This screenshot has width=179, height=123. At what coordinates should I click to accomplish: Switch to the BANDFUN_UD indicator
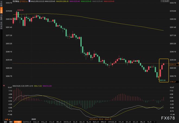tap(27, 122)
